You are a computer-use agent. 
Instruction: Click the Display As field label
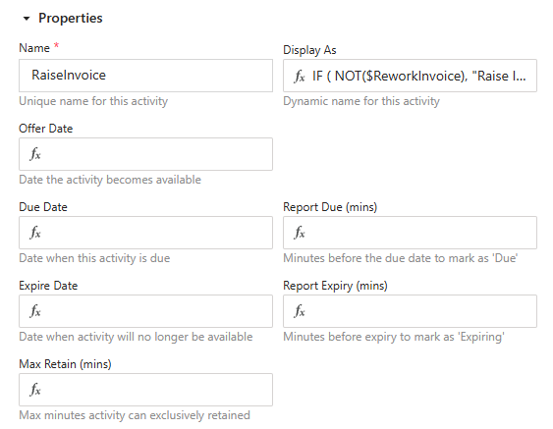[309, 50]
